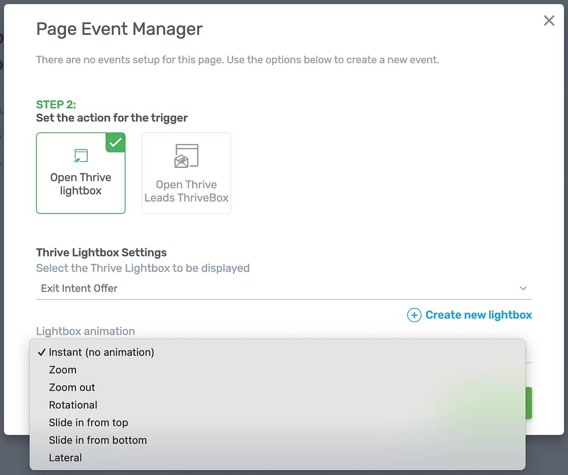The width and height of the screenshot is (568, 475).
Task: Choose Instant (no animation) option
Action: pyautogui.click(x=277, y=353)
